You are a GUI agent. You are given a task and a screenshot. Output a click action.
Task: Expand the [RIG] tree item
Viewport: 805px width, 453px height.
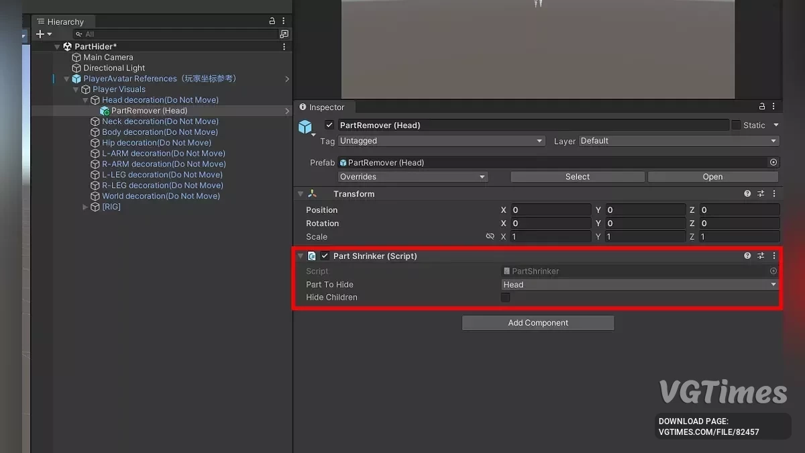[x=85, y=207]
